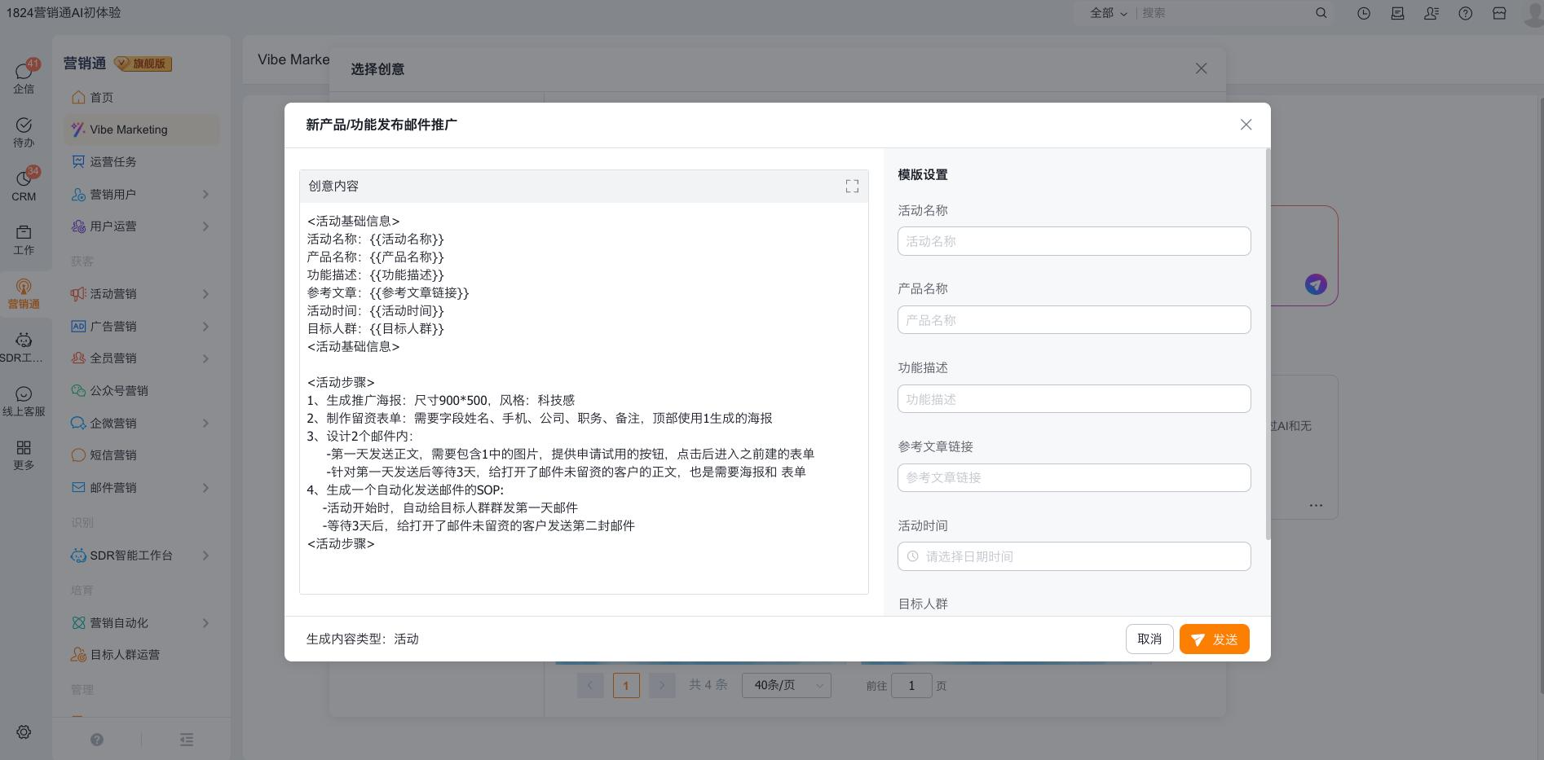Expand the 邮件营销 submenu
The image size is (1544, 760).
[x=205, y=488]
